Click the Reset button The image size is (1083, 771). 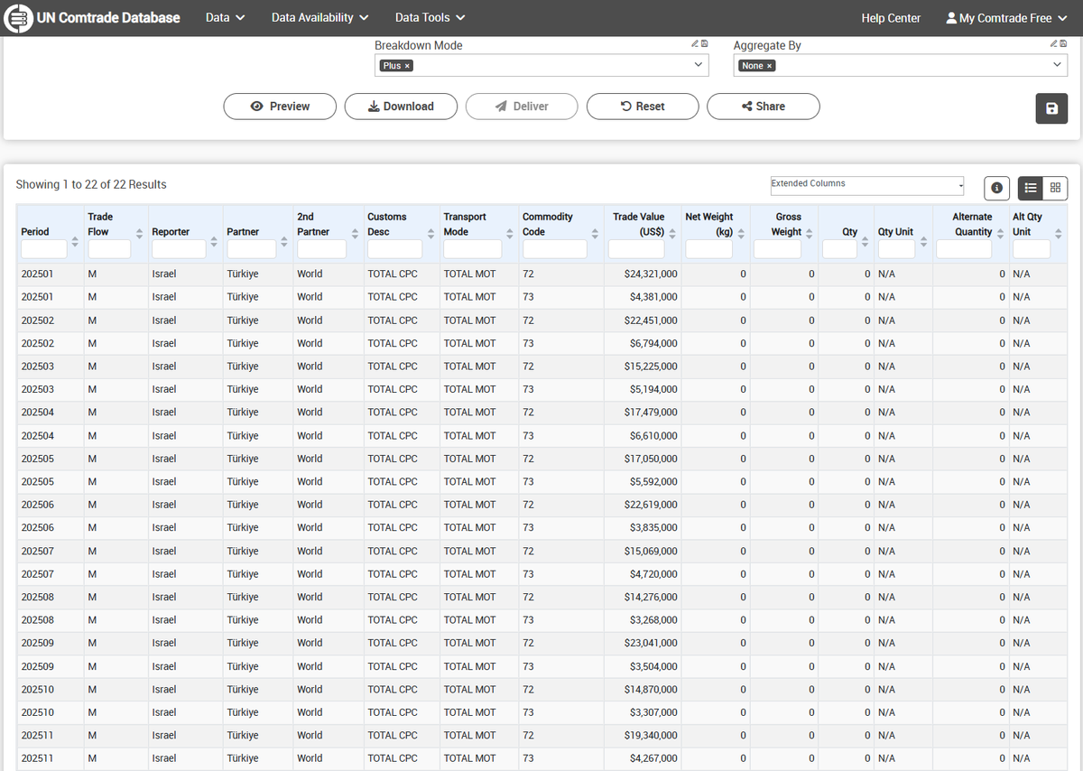pyautogui.click(x=643, y=107)
